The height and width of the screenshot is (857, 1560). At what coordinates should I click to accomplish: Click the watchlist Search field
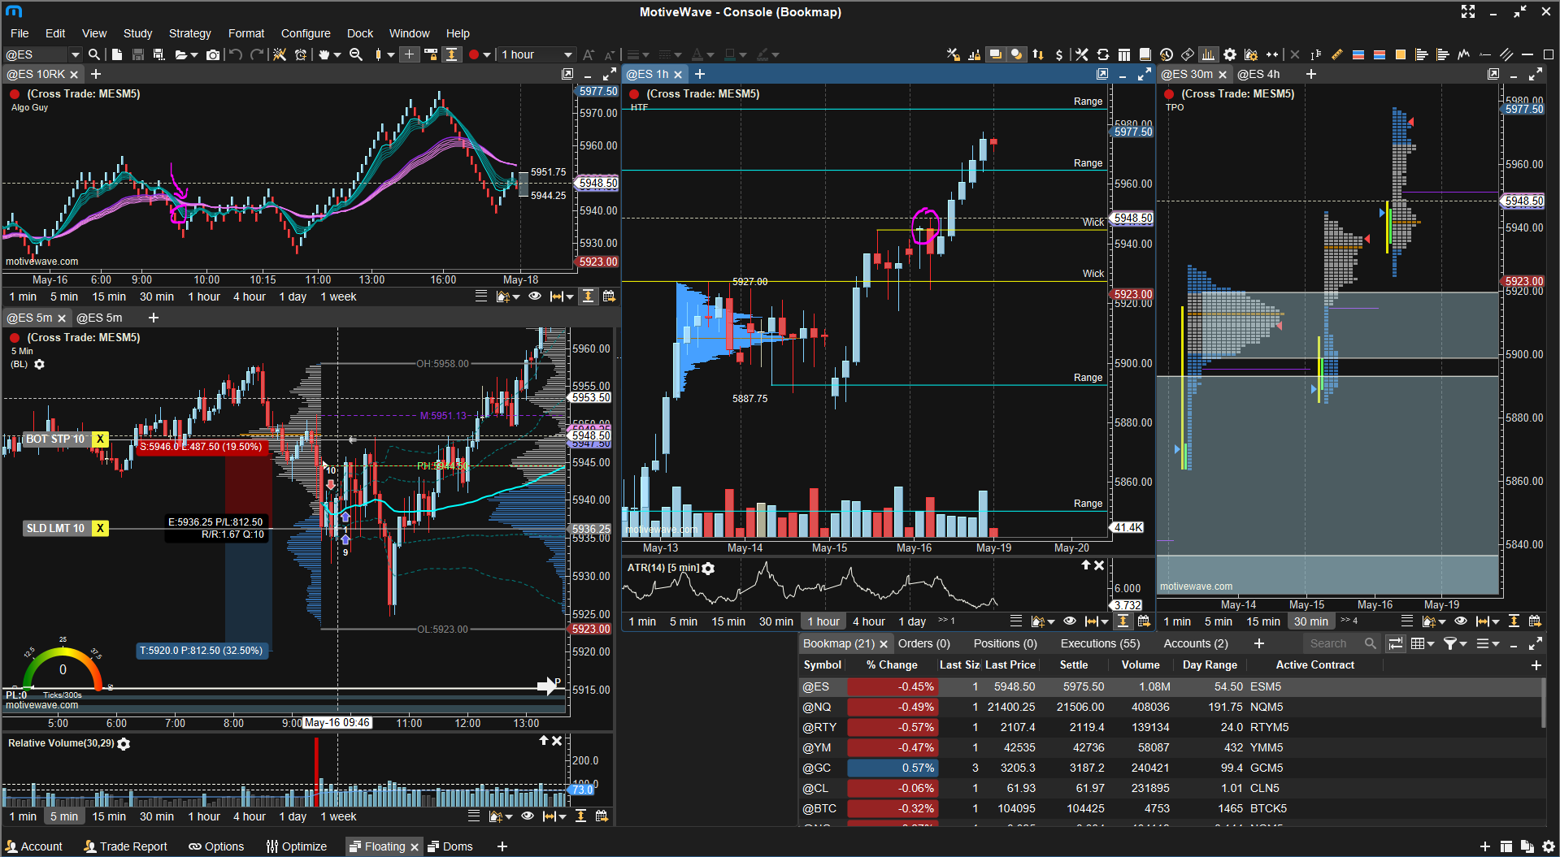(x=1341, y=643)
